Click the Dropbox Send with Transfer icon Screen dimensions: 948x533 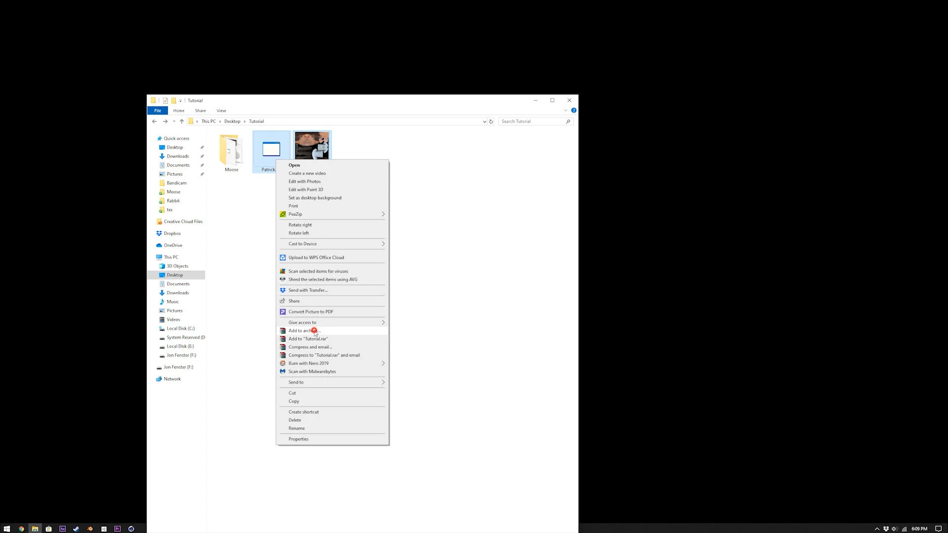point(282,290)
